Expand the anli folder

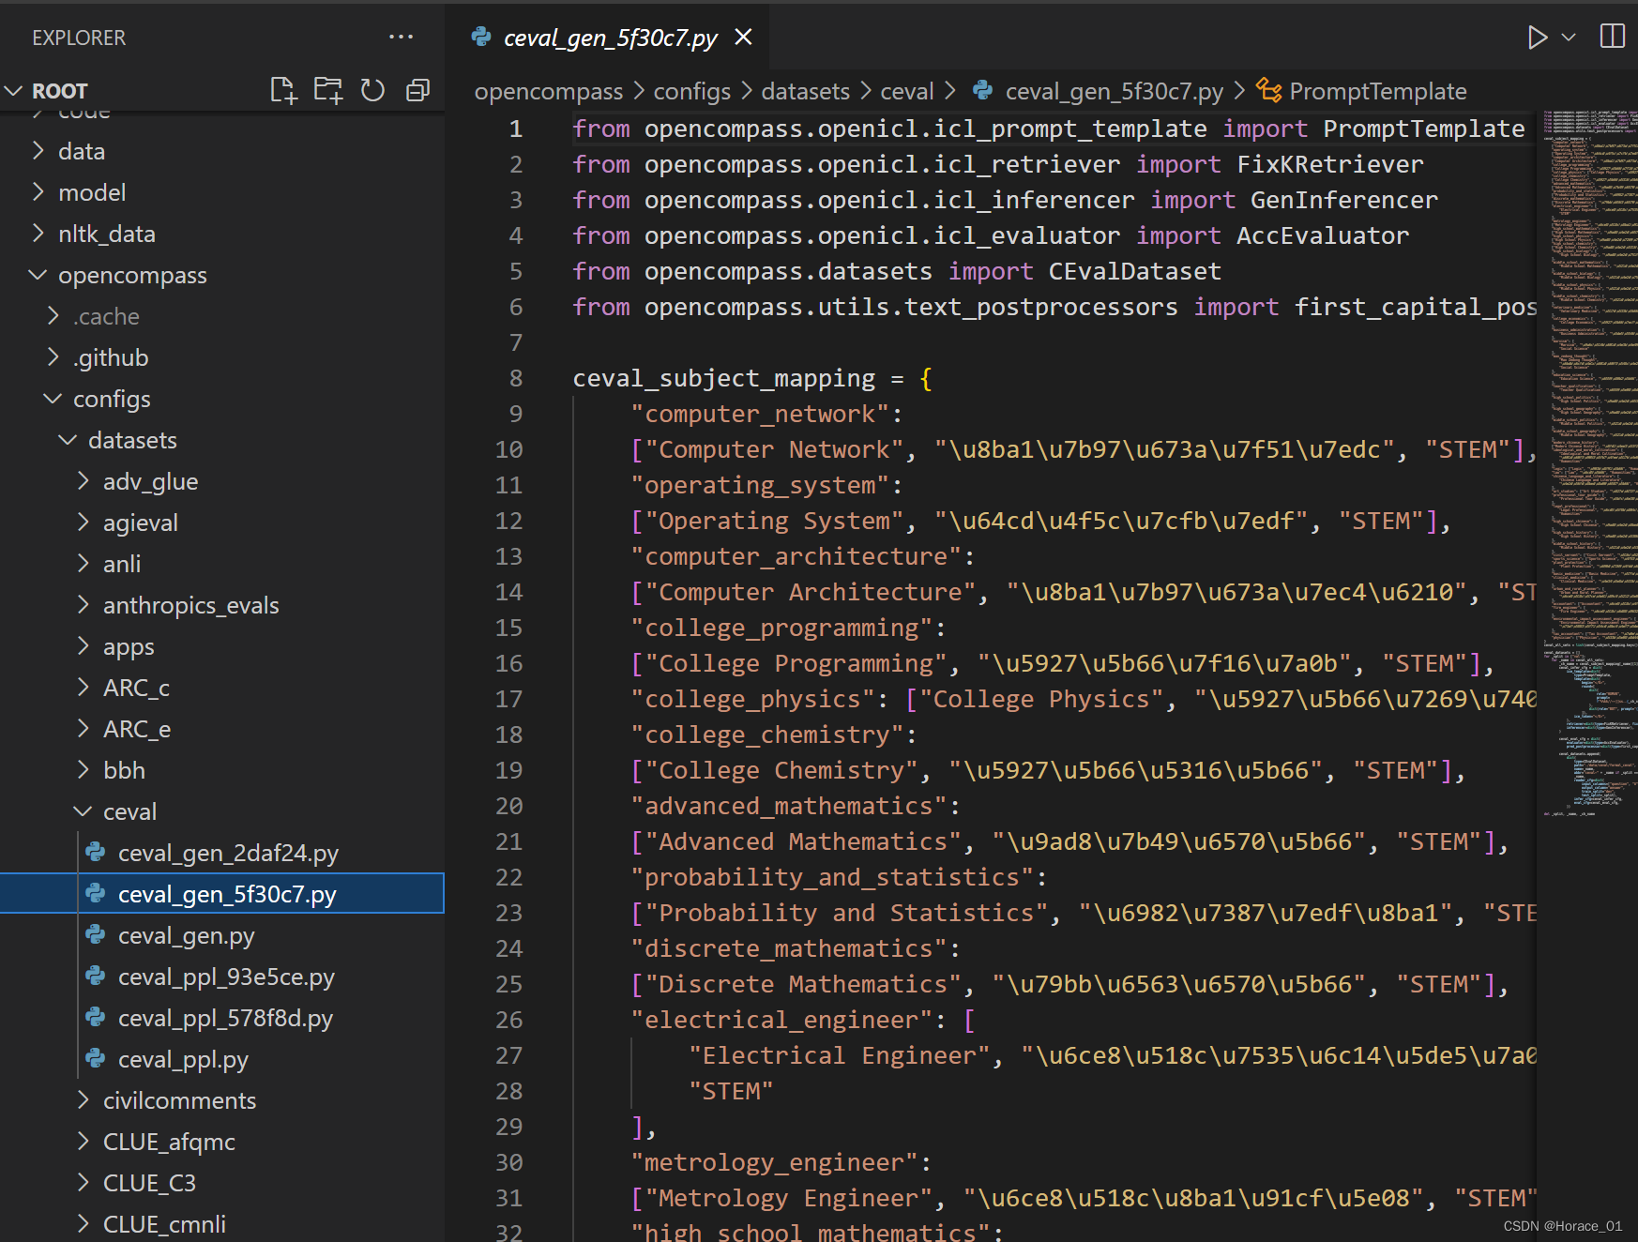click(x=122, y=564)
